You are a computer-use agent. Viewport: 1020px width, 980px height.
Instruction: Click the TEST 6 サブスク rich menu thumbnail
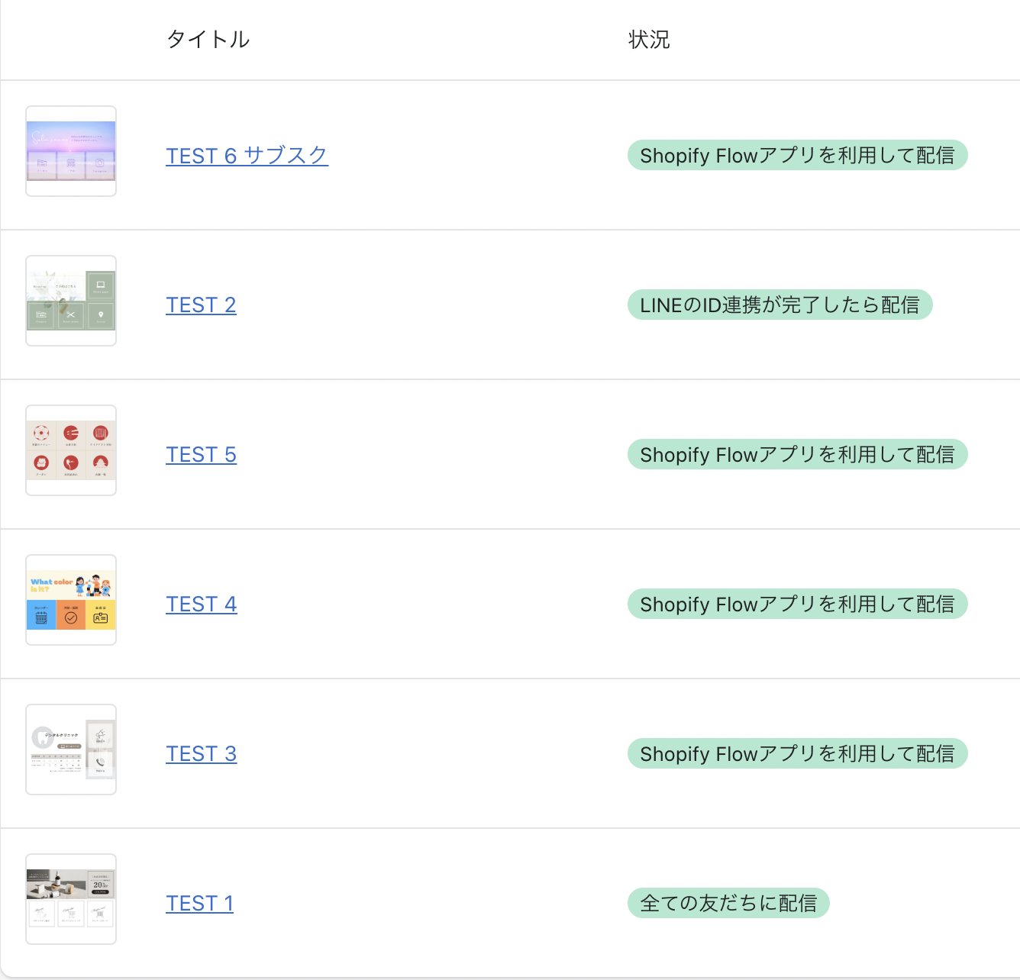71,151
